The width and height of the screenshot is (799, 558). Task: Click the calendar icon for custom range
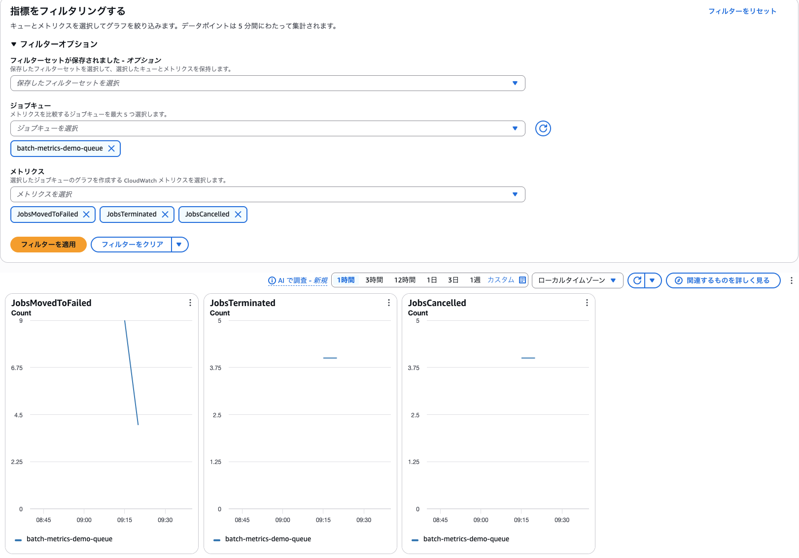point(522,280)
